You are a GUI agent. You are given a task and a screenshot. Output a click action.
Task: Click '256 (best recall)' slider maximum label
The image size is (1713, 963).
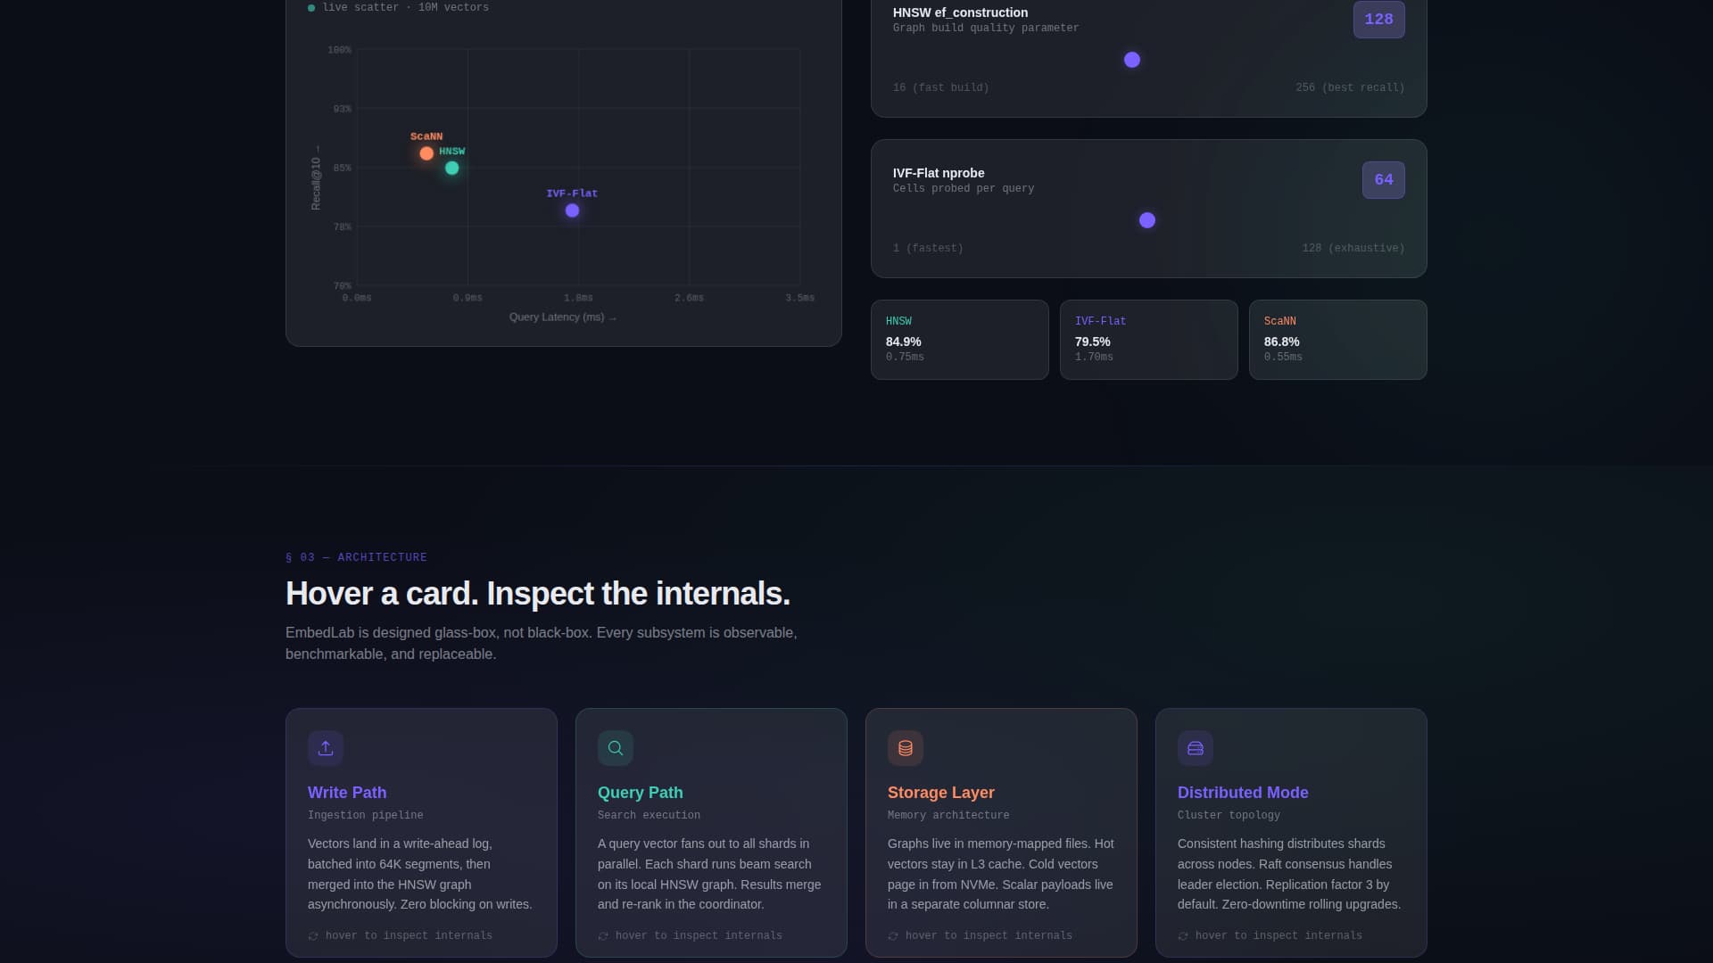1350,87
